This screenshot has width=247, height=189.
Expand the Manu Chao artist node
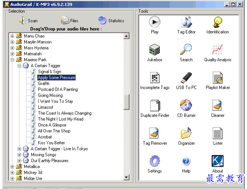[12, 36]
